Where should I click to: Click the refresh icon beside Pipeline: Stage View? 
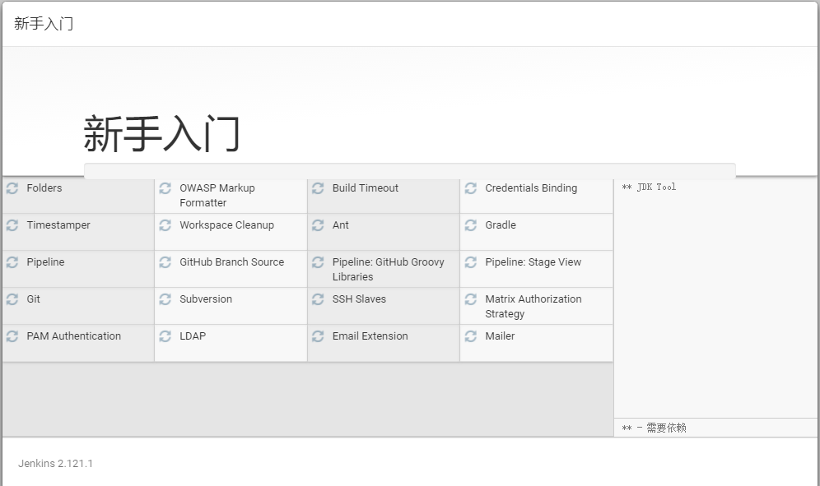(471, 262)
